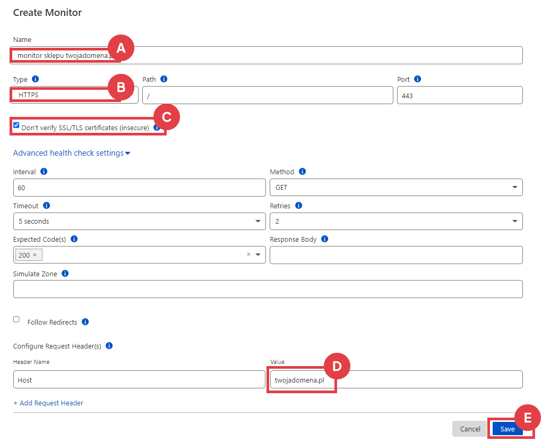
Task: Remove the 200 expected code tag
Action: 35,255
